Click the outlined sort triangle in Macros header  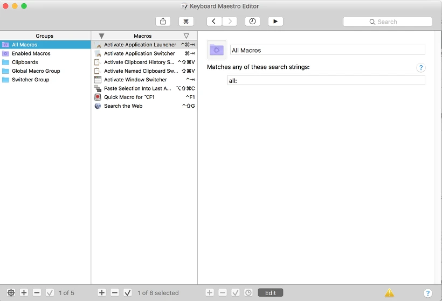[187, 36]
